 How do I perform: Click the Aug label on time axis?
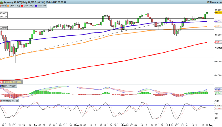coord(211,125)
